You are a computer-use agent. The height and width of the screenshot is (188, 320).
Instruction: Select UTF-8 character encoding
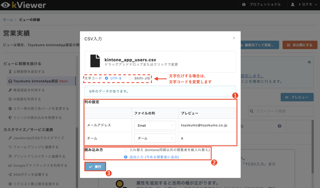click(x=106, y=78)
